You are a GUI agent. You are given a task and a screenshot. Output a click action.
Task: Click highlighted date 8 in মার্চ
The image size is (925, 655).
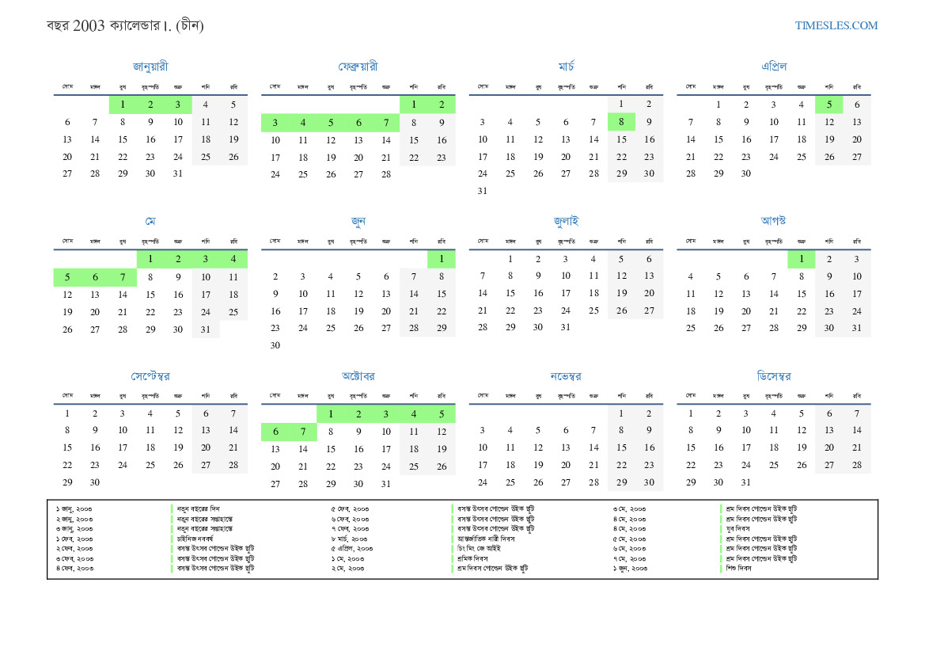pyautogui.click(x=621, y=122)
